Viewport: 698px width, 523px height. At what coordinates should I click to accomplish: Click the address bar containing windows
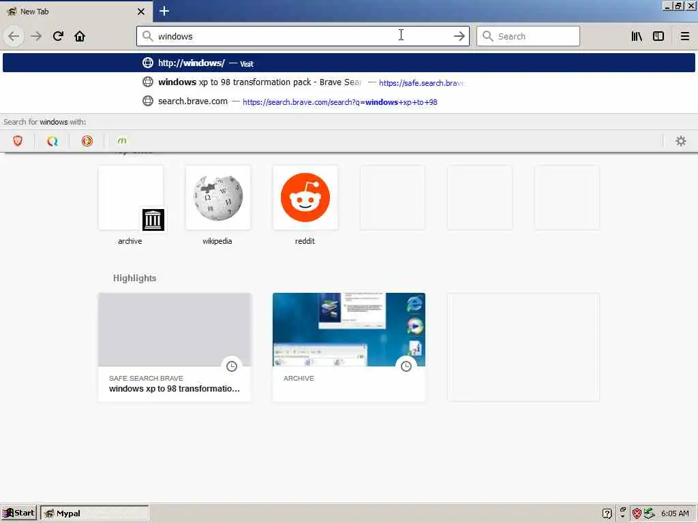[303, 36]
